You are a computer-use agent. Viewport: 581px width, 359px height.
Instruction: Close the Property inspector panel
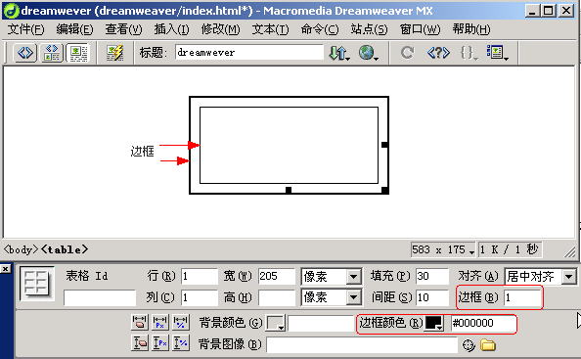[6, 269]
